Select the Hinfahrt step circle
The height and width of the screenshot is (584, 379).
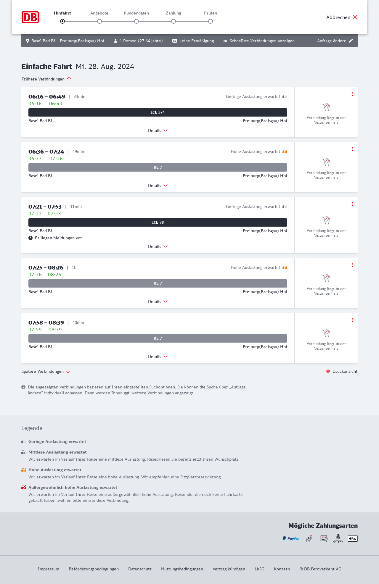tap(62, 21)
